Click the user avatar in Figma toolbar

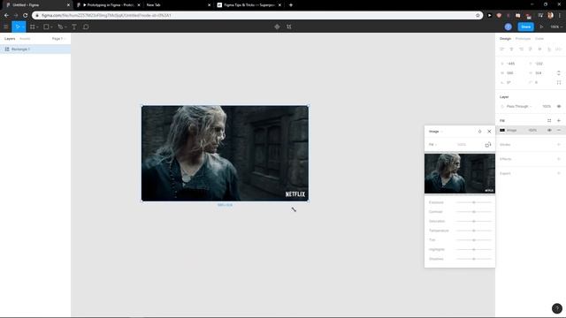click(508, 26)
